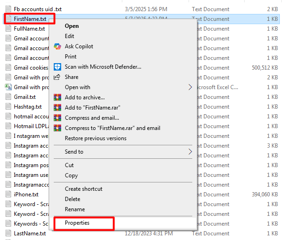Viewport: 284px width, 240px height.
Task: Select the Fb accounts uid .txt file
Action: [38, 9]
